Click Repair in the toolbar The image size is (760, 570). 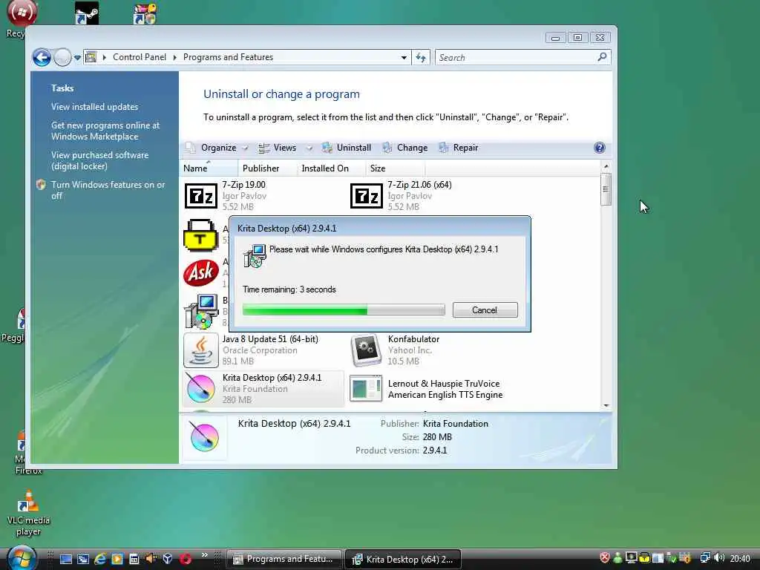pyautogui.click(x=459, y=148)
